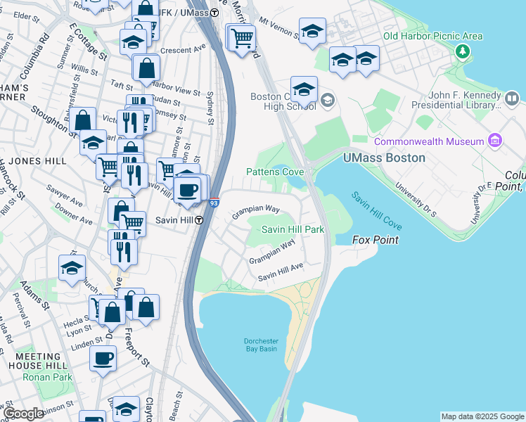This screenshot has height=422, width=526.
Task: Click the Savin Hill Ave street label
Action: 281,272
